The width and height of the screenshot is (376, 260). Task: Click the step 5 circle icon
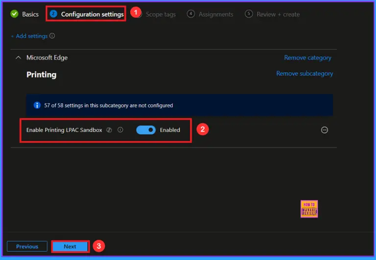249,14
